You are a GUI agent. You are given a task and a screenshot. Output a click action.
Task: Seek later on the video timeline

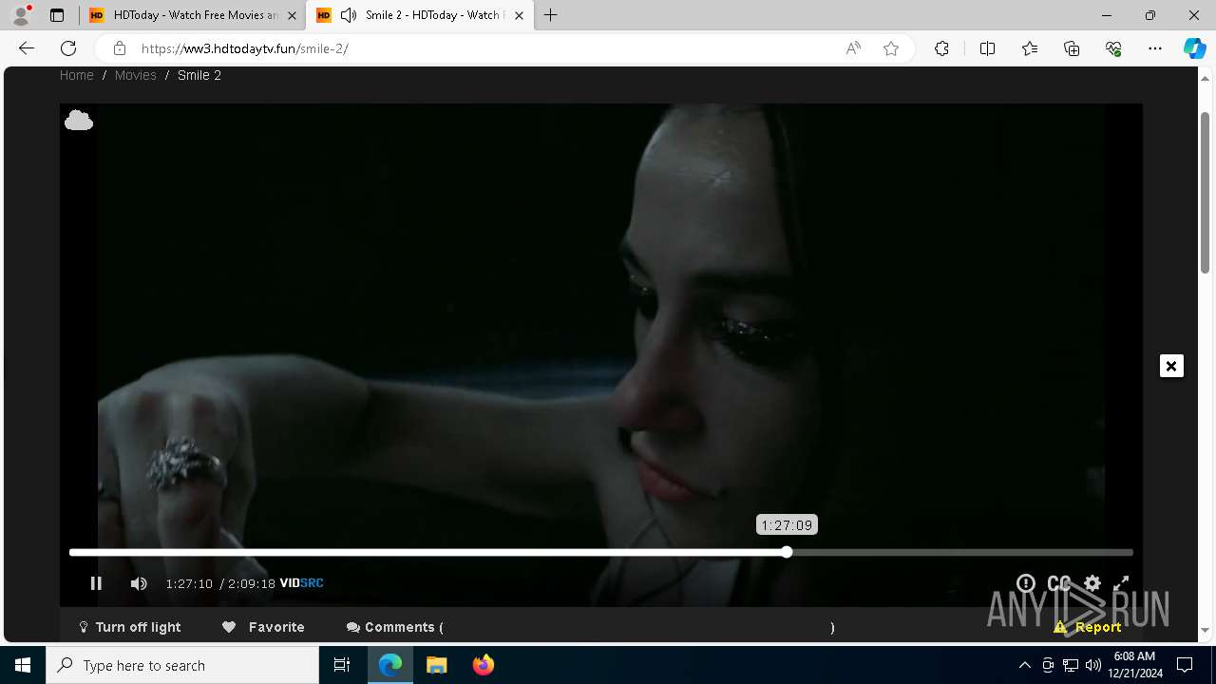tap(959, 552)
